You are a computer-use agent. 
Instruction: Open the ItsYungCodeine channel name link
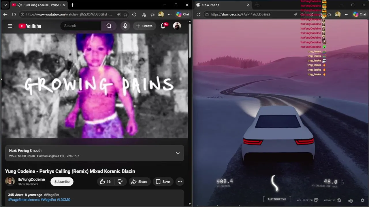pos(31,179)
